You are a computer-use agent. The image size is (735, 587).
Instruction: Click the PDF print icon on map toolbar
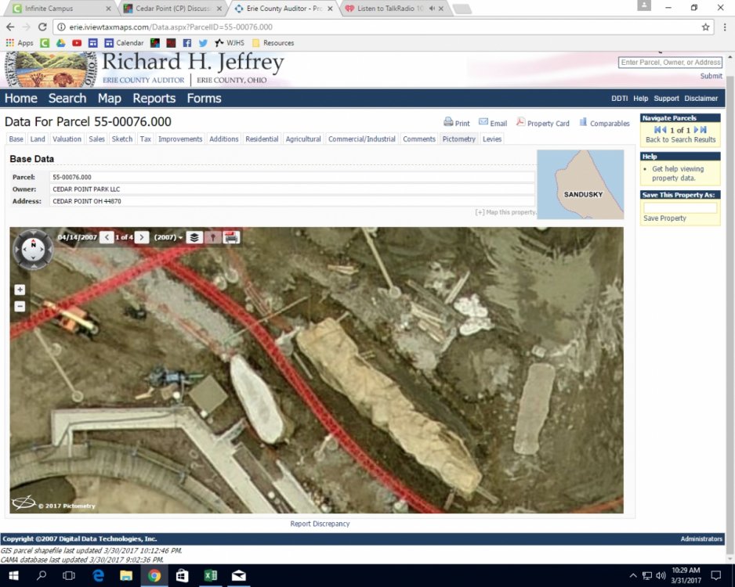tap(231, 237)
